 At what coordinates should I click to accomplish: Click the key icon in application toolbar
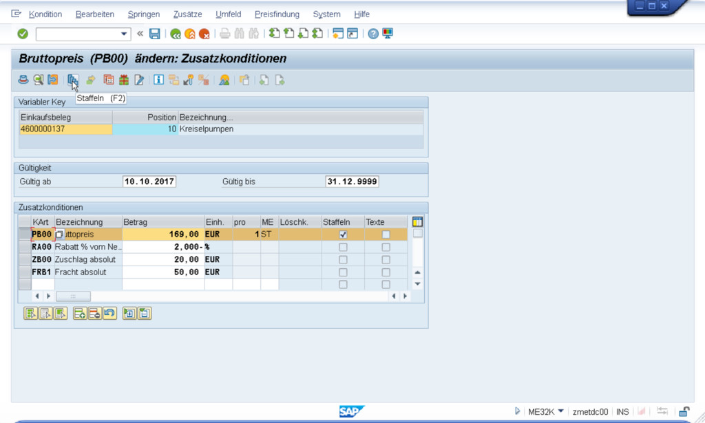tap(189, 80)
